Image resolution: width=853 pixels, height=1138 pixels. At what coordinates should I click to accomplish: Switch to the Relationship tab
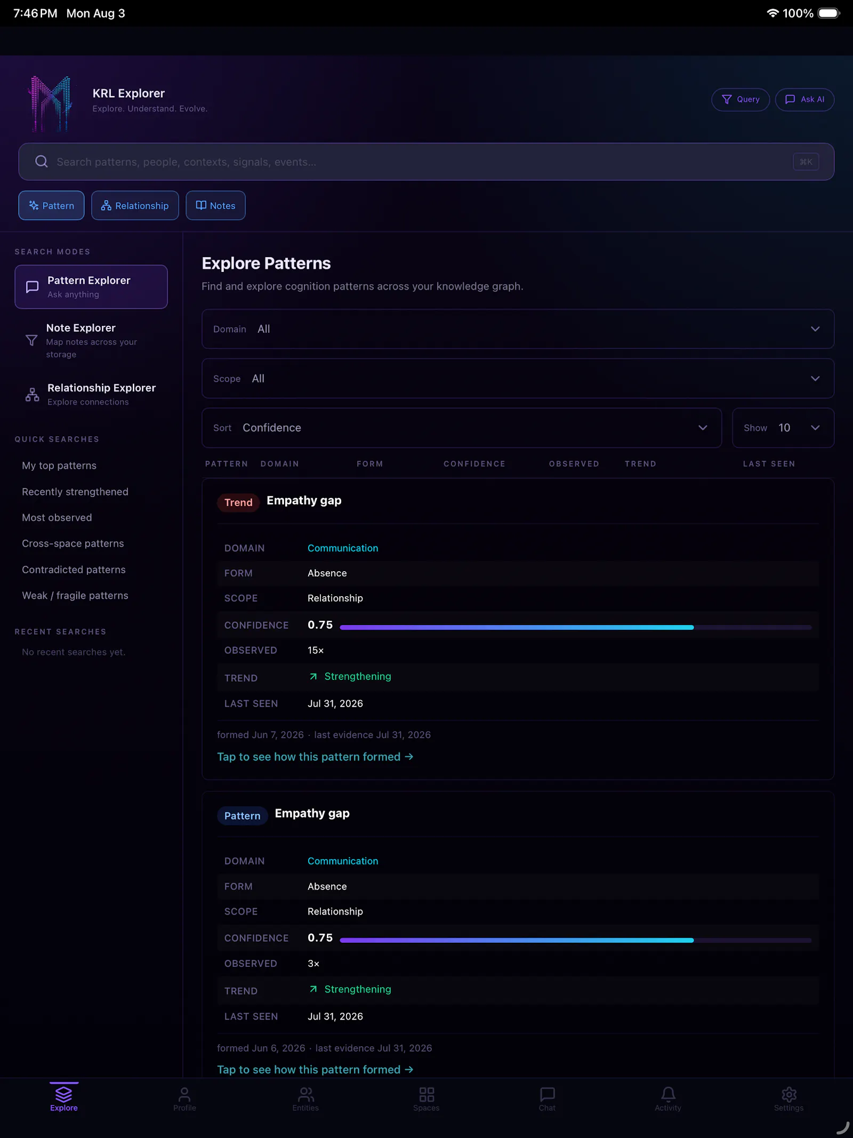[135, 205]
